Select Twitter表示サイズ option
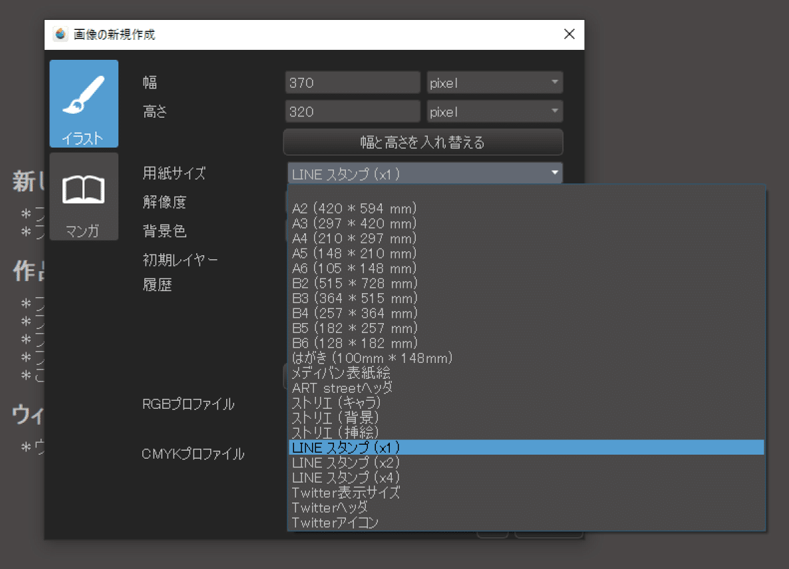The height and width of the screenshot is (569, 789). [x=526, y=493]
